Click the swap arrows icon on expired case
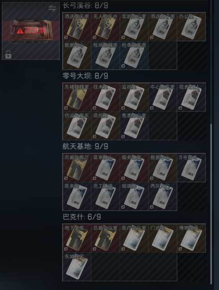Viewport: 219px width, 290px height. [52, 8]
